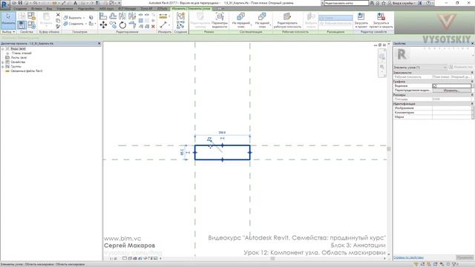Screen dimensions: 475x267
Task: Close the Project Browser panel
Action: [99, 44]
